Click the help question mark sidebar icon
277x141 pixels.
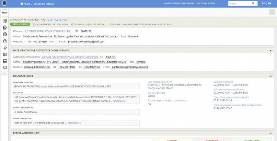pos(5,41)
